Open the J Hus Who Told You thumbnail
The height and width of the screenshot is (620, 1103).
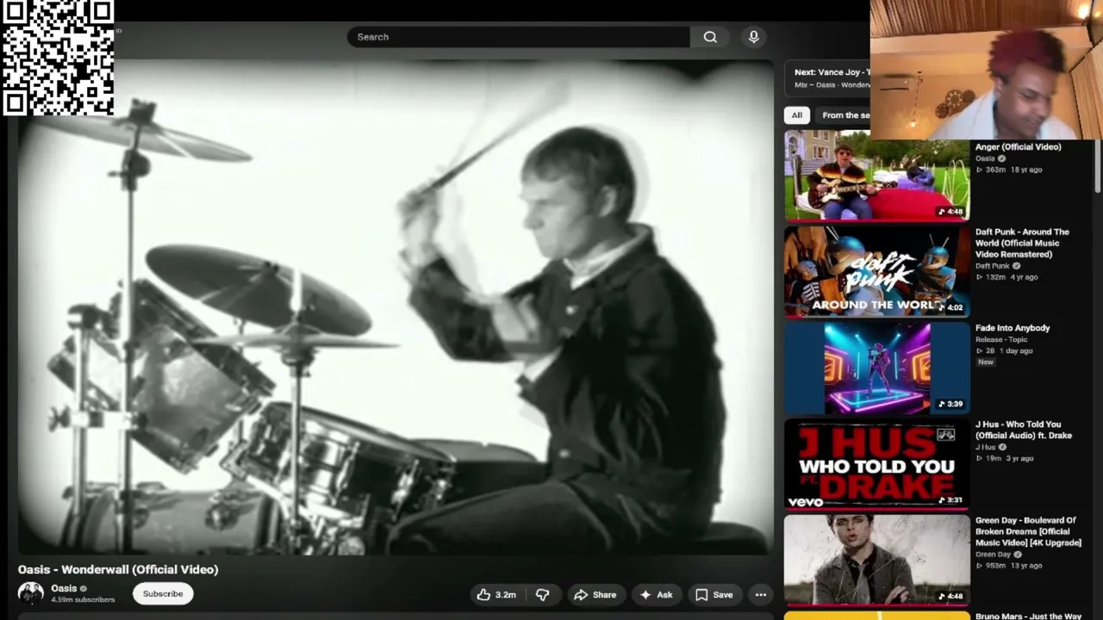(876, 464)
